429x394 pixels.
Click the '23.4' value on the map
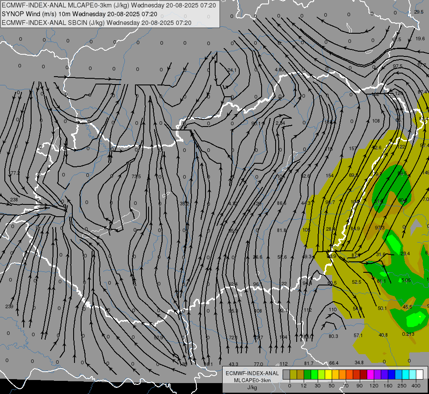point(405,253)
